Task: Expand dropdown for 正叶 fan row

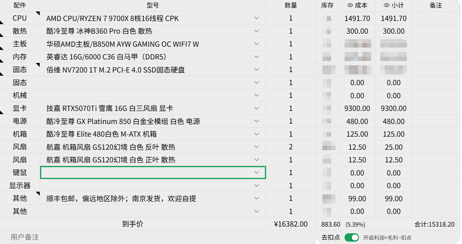Action: click(257, 160)
